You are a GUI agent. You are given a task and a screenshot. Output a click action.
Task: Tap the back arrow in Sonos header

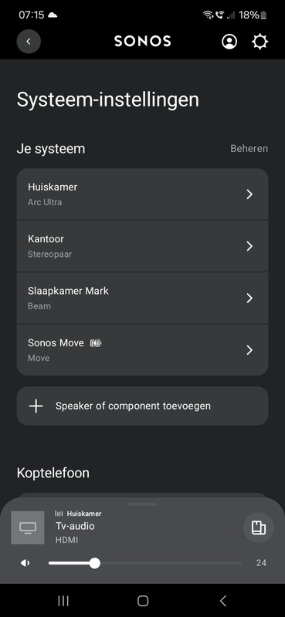(29, 42)
